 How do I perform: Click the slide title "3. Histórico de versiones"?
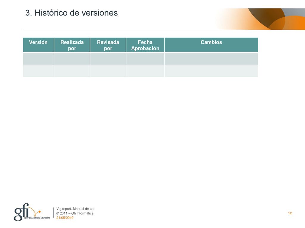click(x=71, y=13)
